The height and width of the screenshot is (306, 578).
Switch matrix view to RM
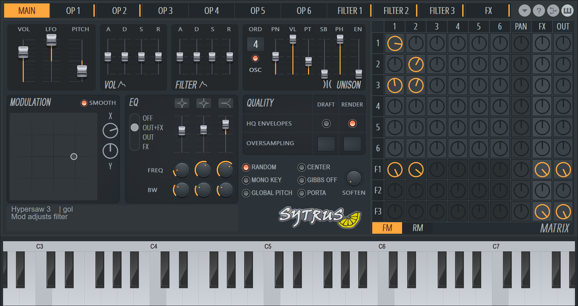click(417, 228)
